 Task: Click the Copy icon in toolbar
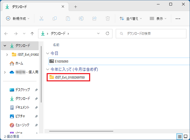55,19
